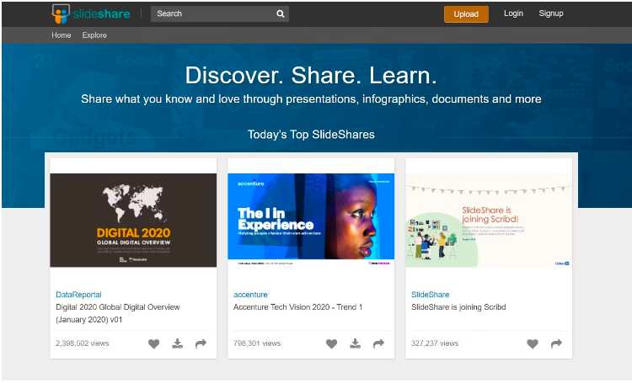Download the Accenture Tech Vision 2020 slideshow
The height and width of the screenshot is (383, 632).
355,343
